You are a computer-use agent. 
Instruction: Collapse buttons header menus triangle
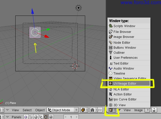click(7, 117)
